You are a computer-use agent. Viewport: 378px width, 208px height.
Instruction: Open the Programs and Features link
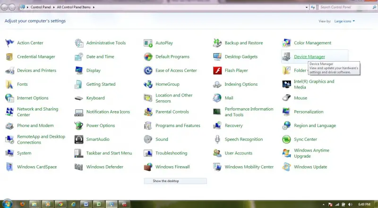pos(178,126)
